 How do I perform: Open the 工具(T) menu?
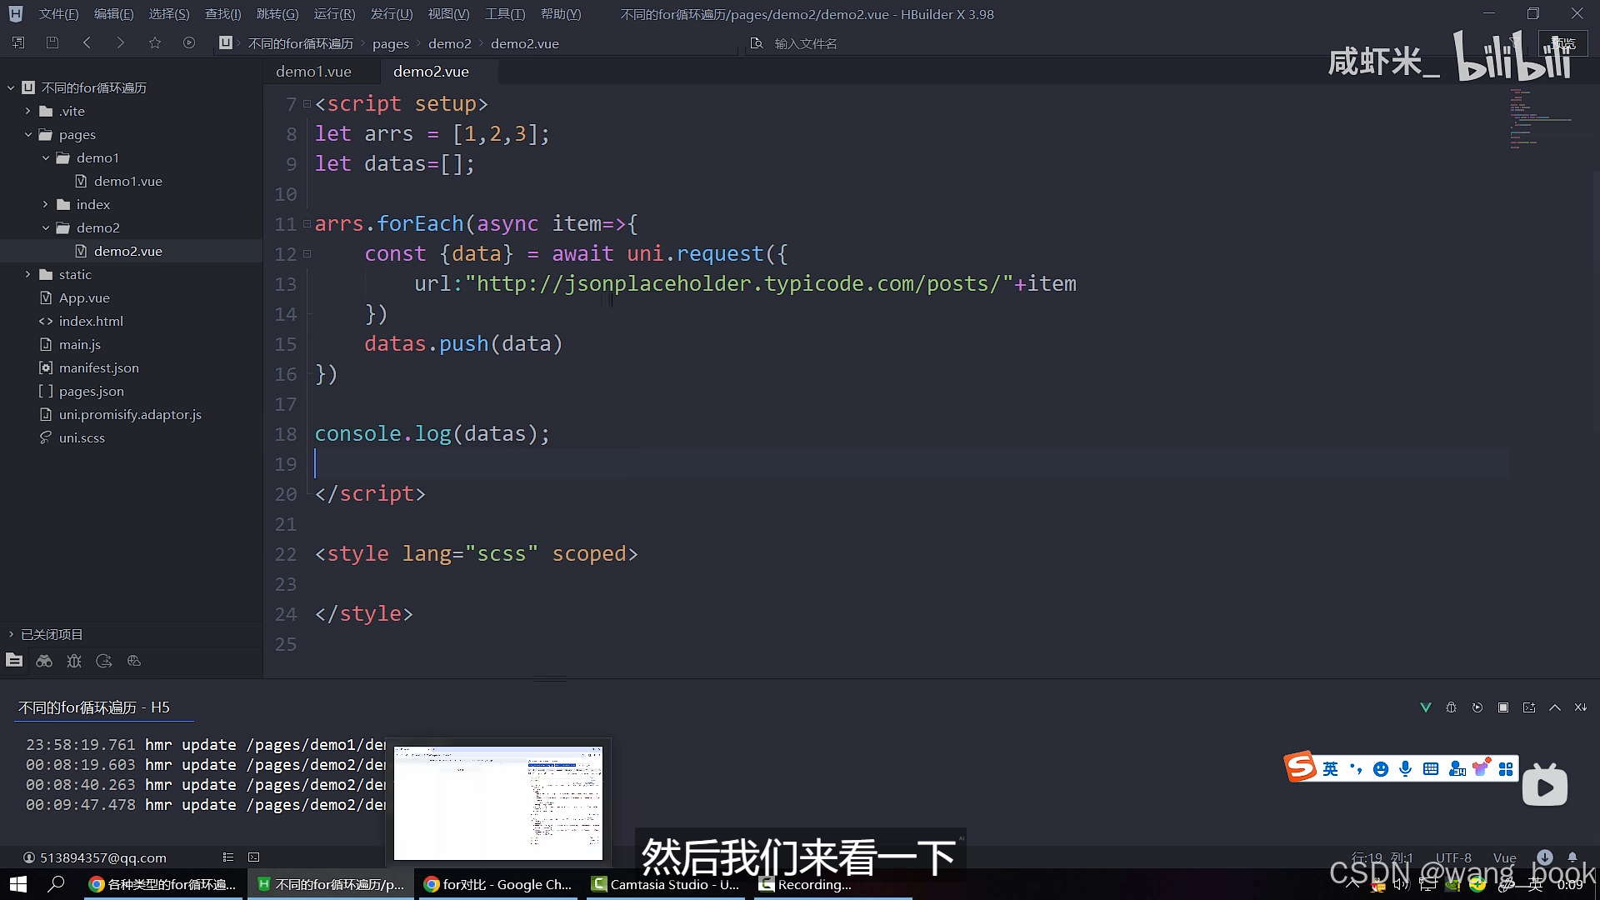[505, 14]
